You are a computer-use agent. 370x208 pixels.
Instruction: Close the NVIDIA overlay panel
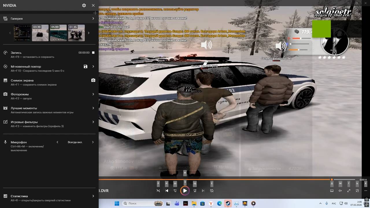pos(93,5)
